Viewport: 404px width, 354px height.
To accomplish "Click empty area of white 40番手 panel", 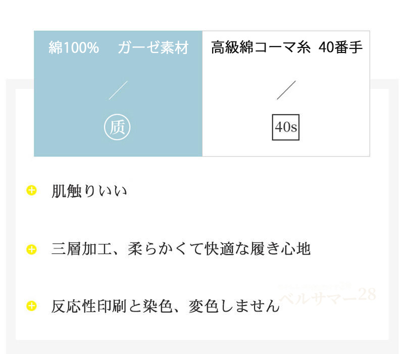I will pos(333,101).
